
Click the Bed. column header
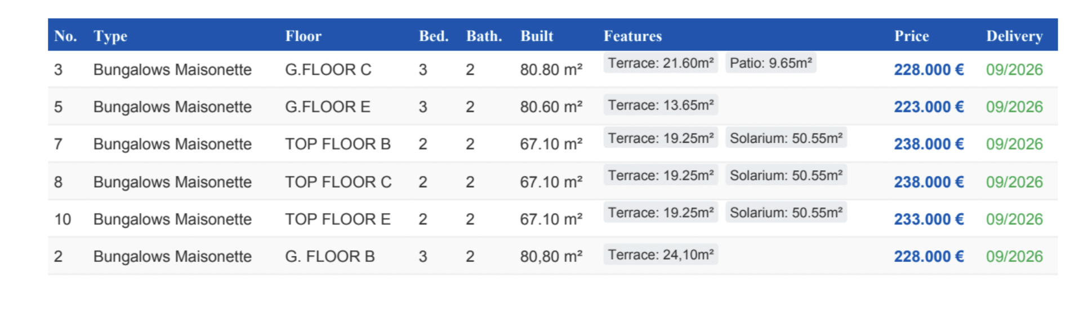pos(433,36)
